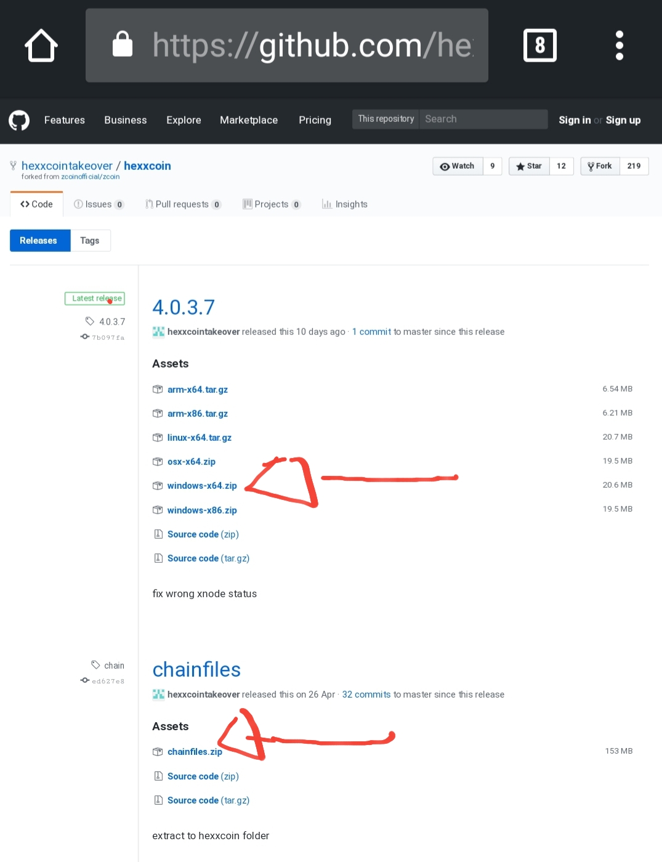Star the repository
662x862 pixels.
point(529,166)
